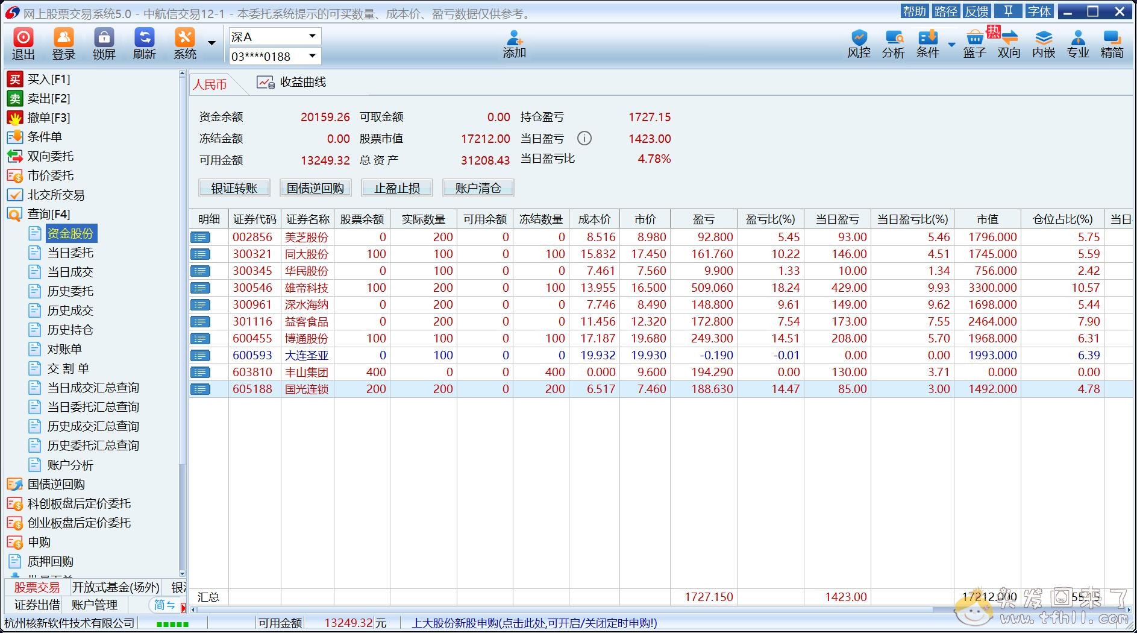Click the 路径 button in title bar
Screen dimensions: 1137x633
[945, 11]
